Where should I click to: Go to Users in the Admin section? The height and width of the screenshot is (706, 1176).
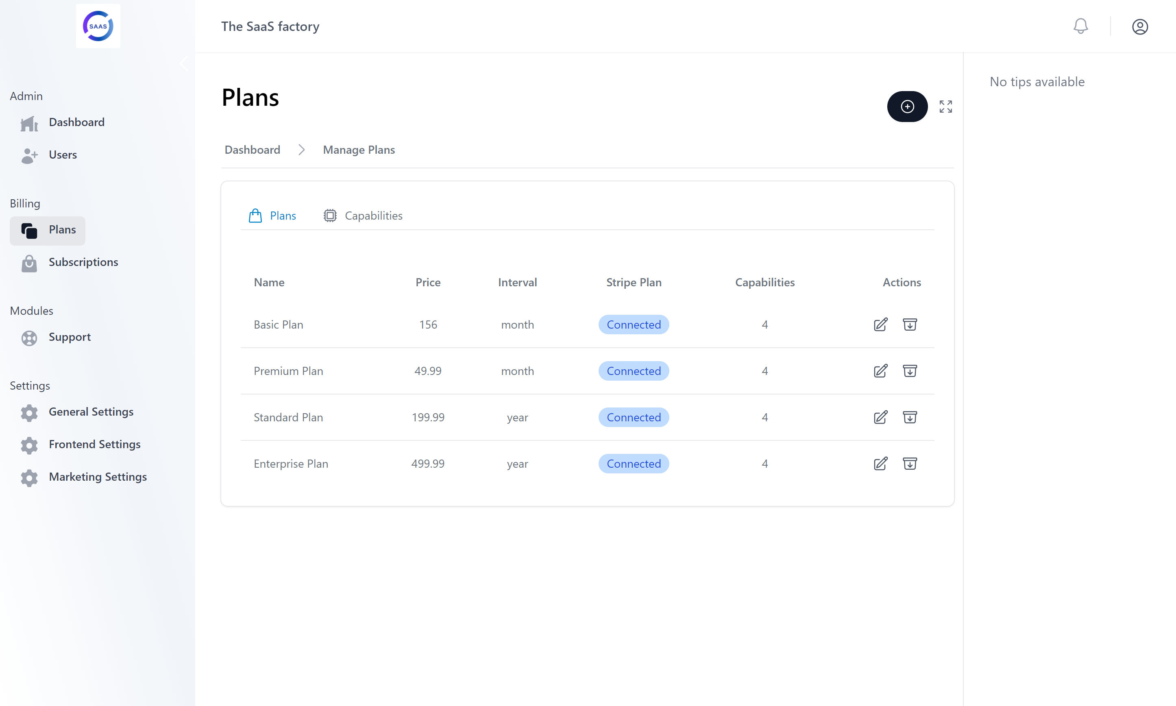62,155
